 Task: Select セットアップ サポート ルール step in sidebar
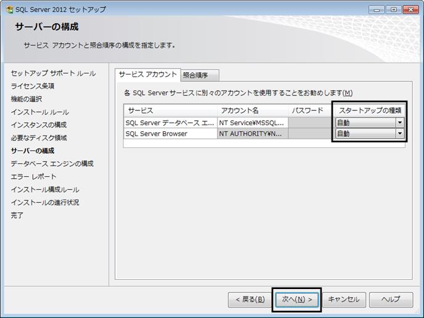[53, 73]
